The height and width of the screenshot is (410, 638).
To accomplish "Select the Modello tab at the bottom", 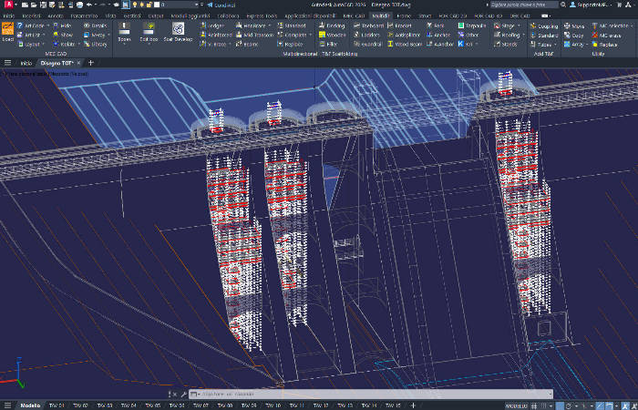I will pyautogui.click(x=30, y=405).
